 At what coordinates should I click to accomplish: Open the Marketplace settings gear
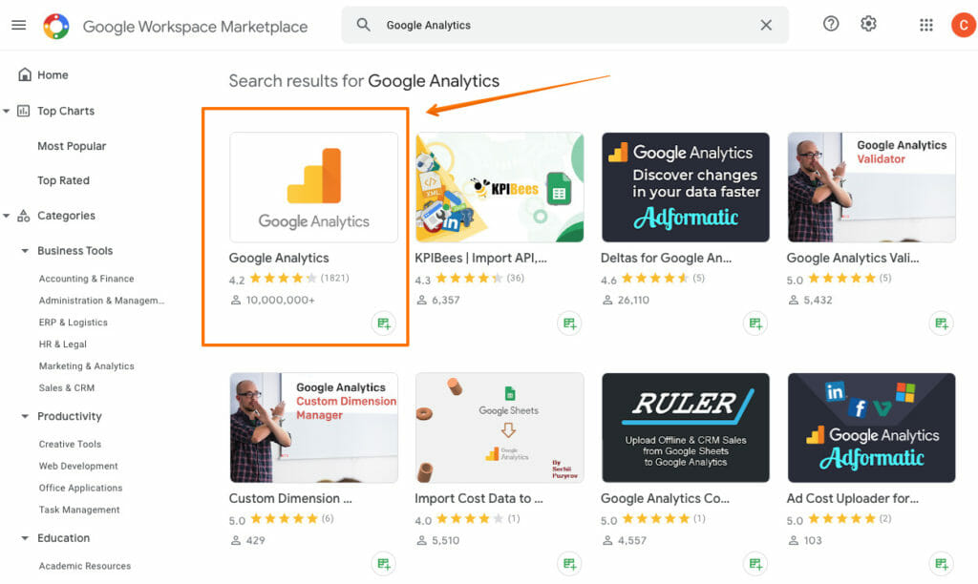[868, 25]
